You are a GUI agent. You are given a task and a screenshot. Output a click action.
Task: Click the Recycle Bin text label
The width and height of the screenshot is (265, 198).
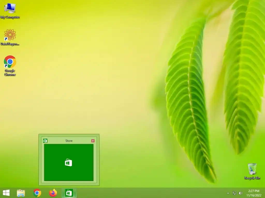coord(252,178)
